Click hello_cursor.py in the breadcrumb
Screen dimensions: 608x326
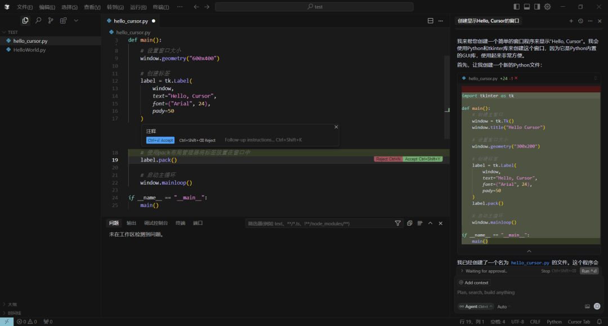[x=133, y=32]
